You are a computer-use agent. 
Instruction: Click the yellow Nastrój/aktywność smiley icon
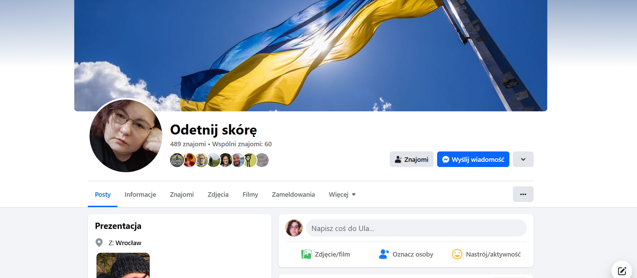click(x=457, y=254)
